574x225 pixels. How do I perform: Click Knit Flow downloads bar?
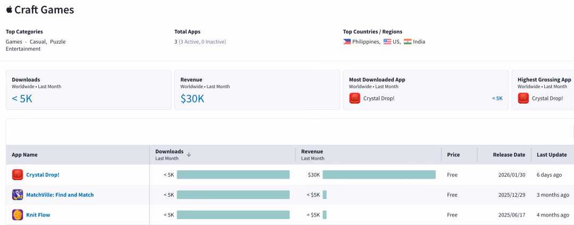pyautogui.click(x=233, y=215)
